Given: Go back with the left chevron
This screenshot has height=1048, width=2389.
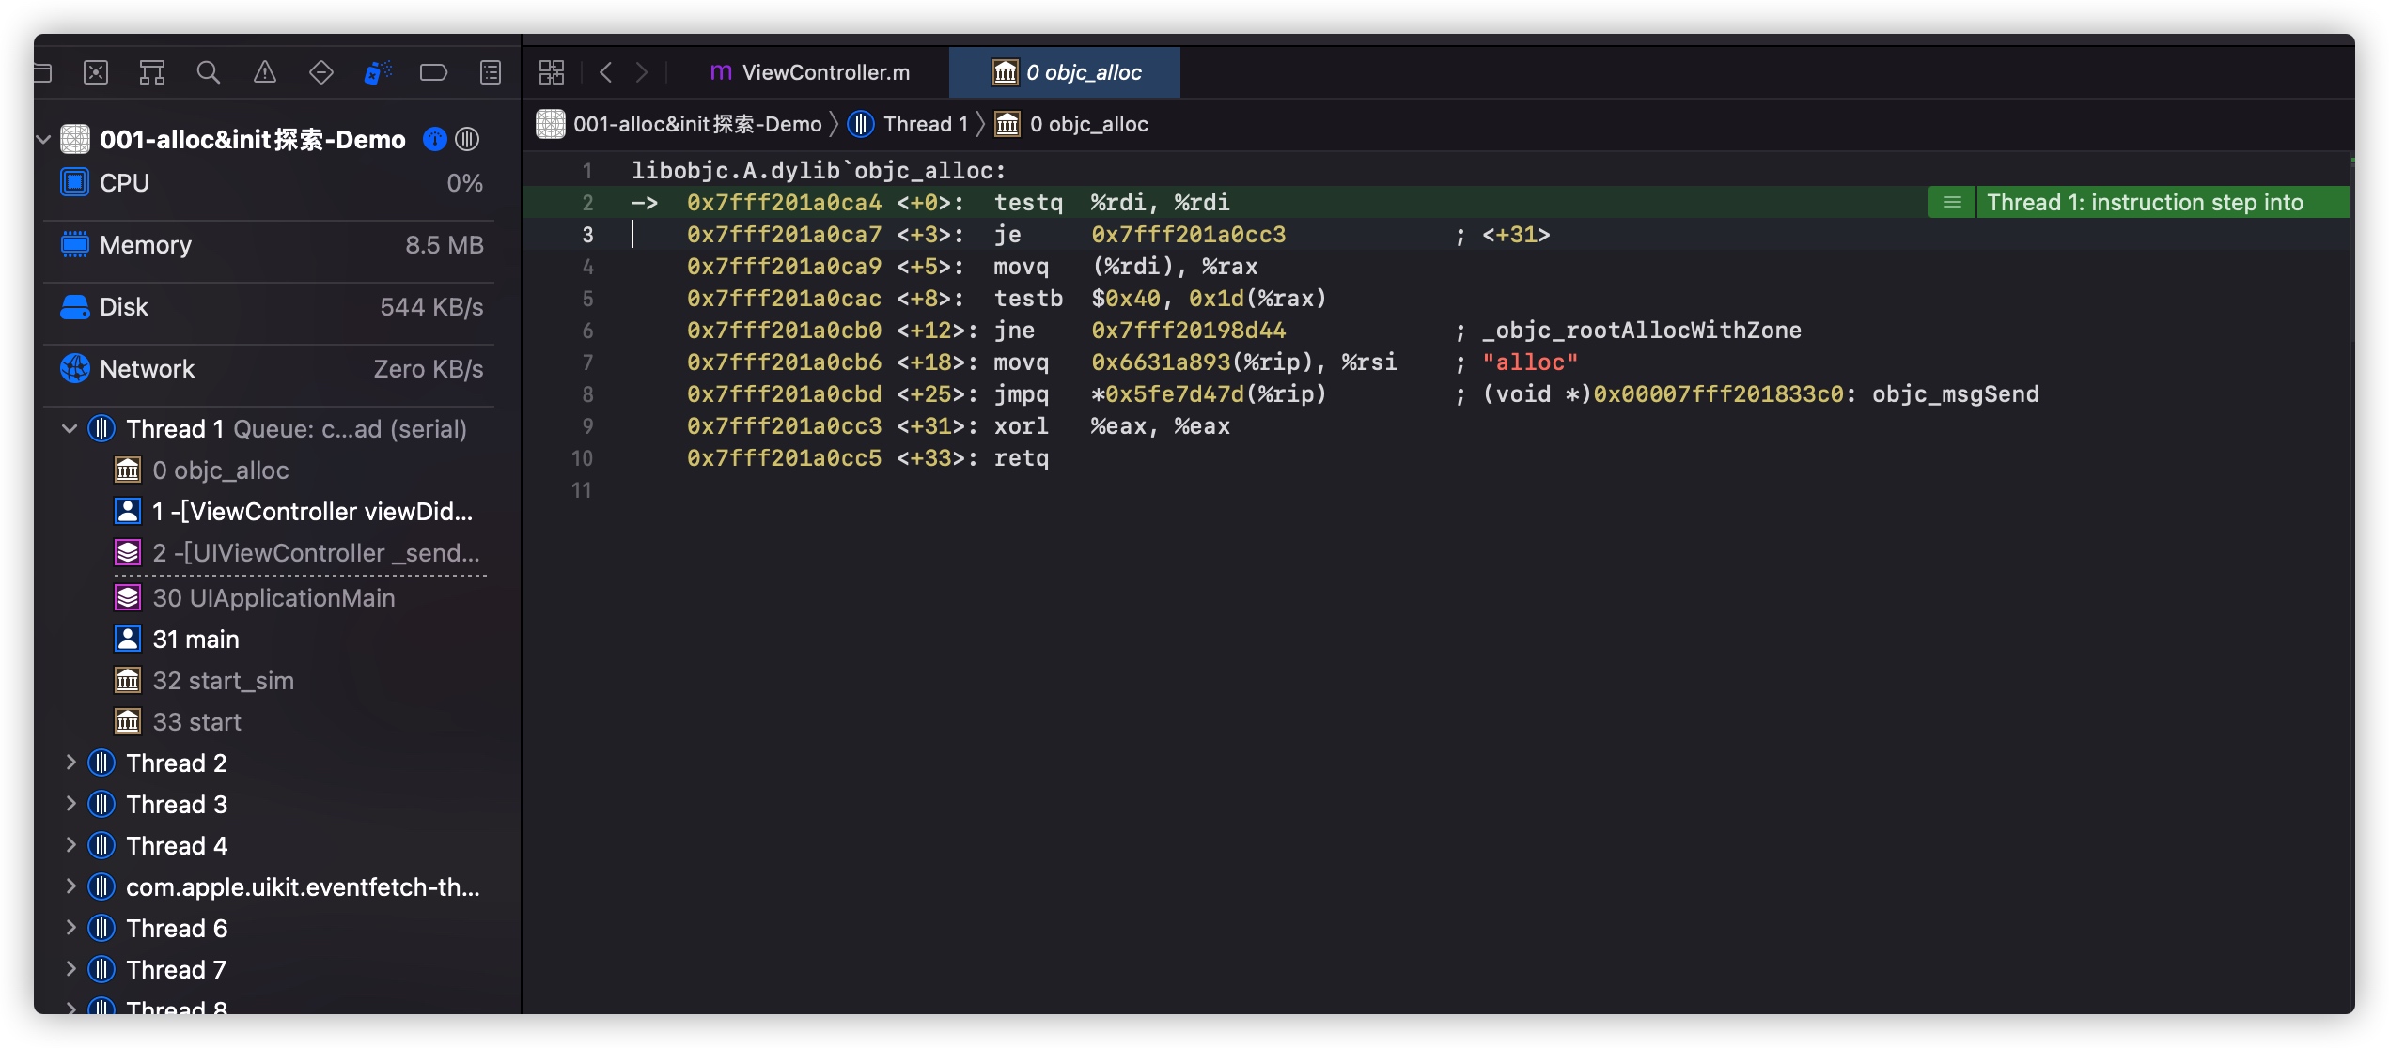Looking at the screenshot, I should pyautogui.click(x=606, y=72).
